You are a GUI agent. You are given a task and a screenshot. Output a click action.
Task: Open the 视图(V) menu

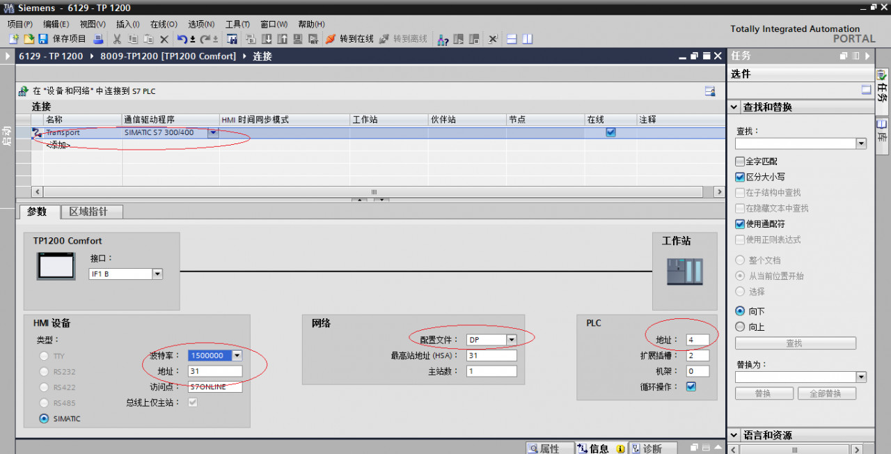point(92,24)
